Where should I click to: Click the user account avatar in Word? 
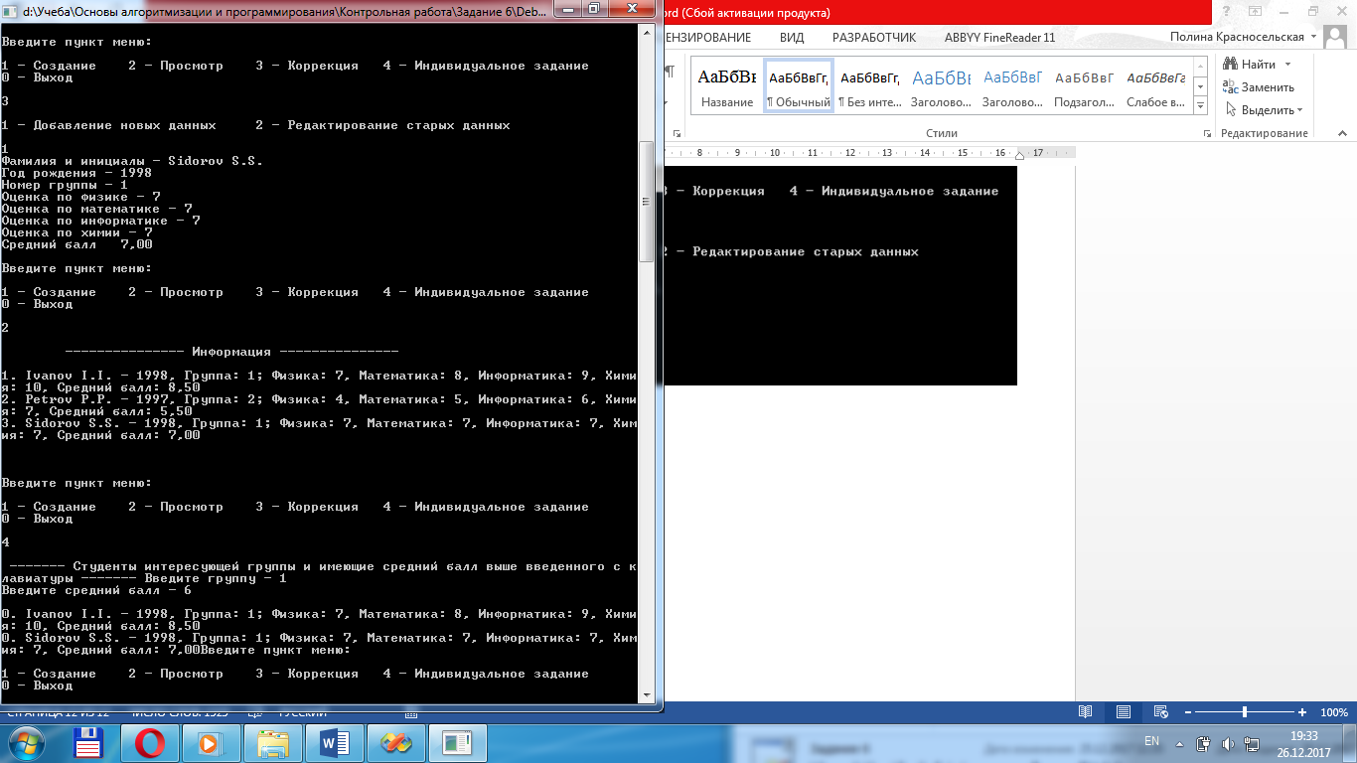coord(1337,37)
